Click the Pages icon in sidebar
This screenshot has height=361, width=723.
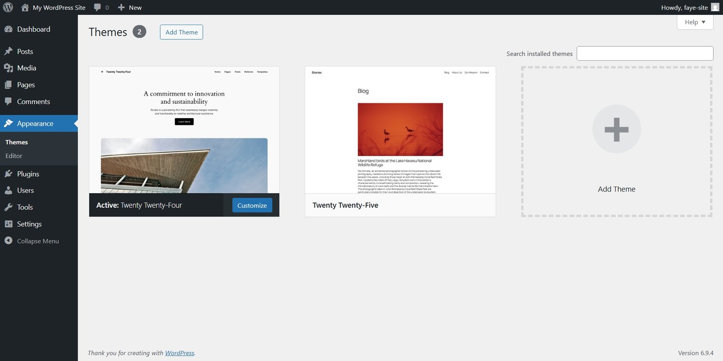8,85
